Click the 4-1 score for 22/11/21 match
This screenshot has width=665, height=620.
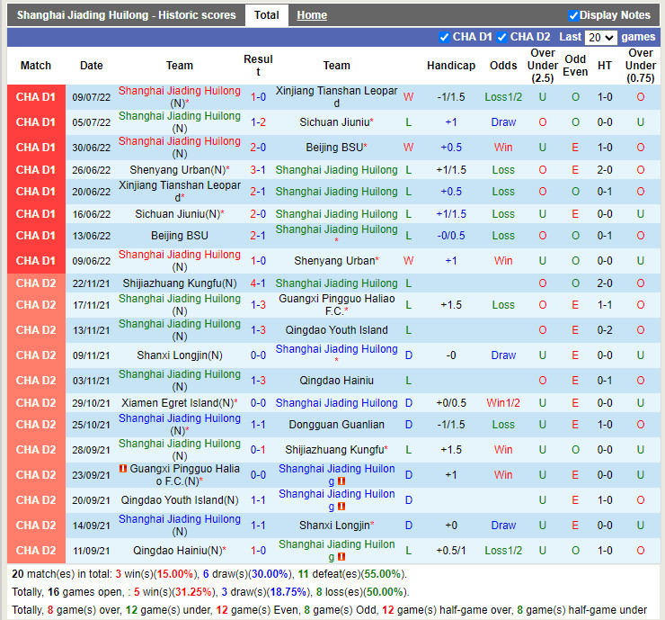coord(258,283)
